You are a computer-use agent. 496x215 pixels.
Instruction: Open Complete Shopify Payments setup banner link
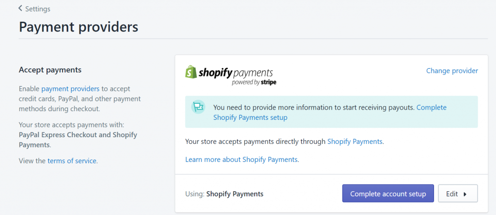coord(330,113)
